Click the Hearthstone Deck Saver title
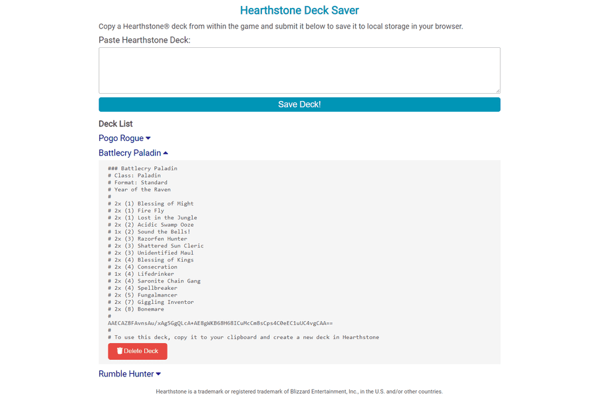The image size is (598, 399). pyautogui.click(x=299, y=10)
